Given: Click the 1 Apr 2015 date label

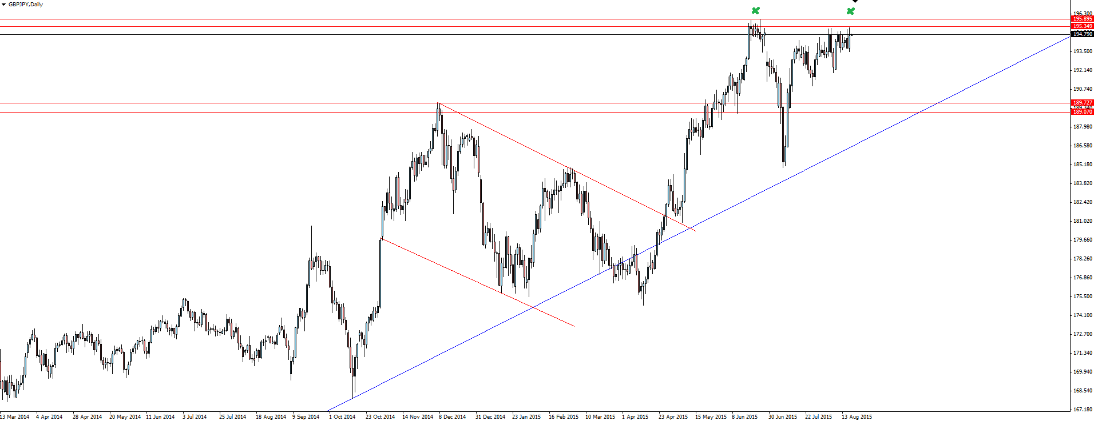Looking at the screenshot, I should click(635, 417).
